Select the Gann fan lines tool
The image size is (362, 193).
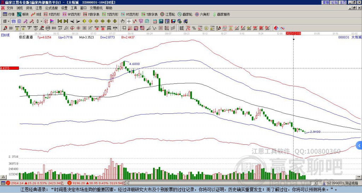click(130, 28)
